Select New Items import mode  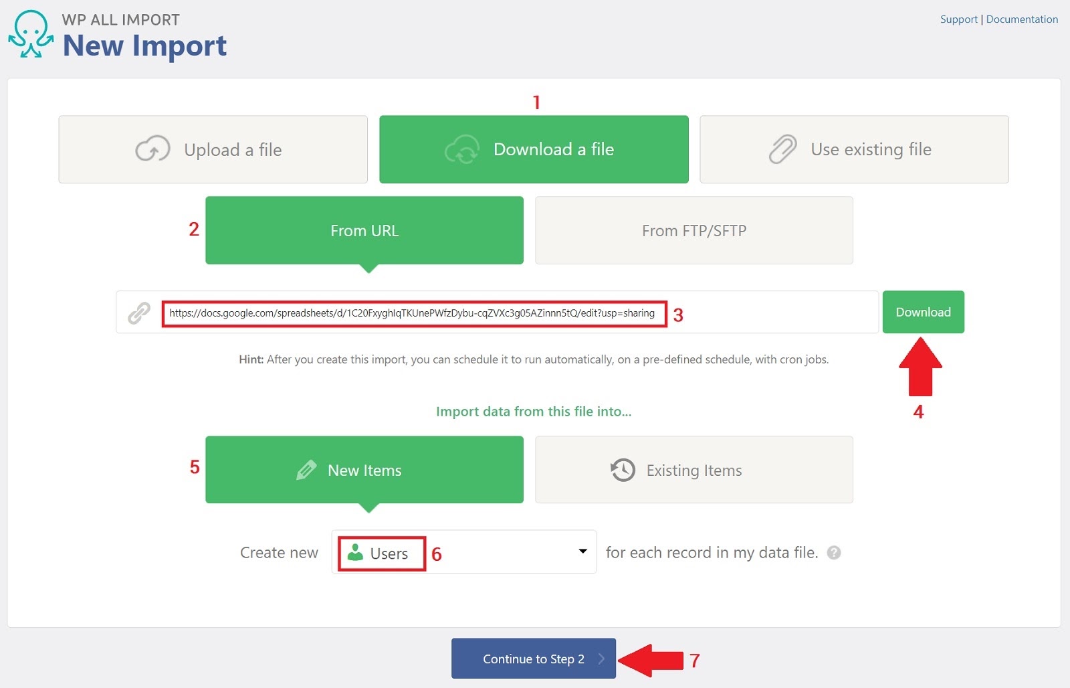[364, 470]
